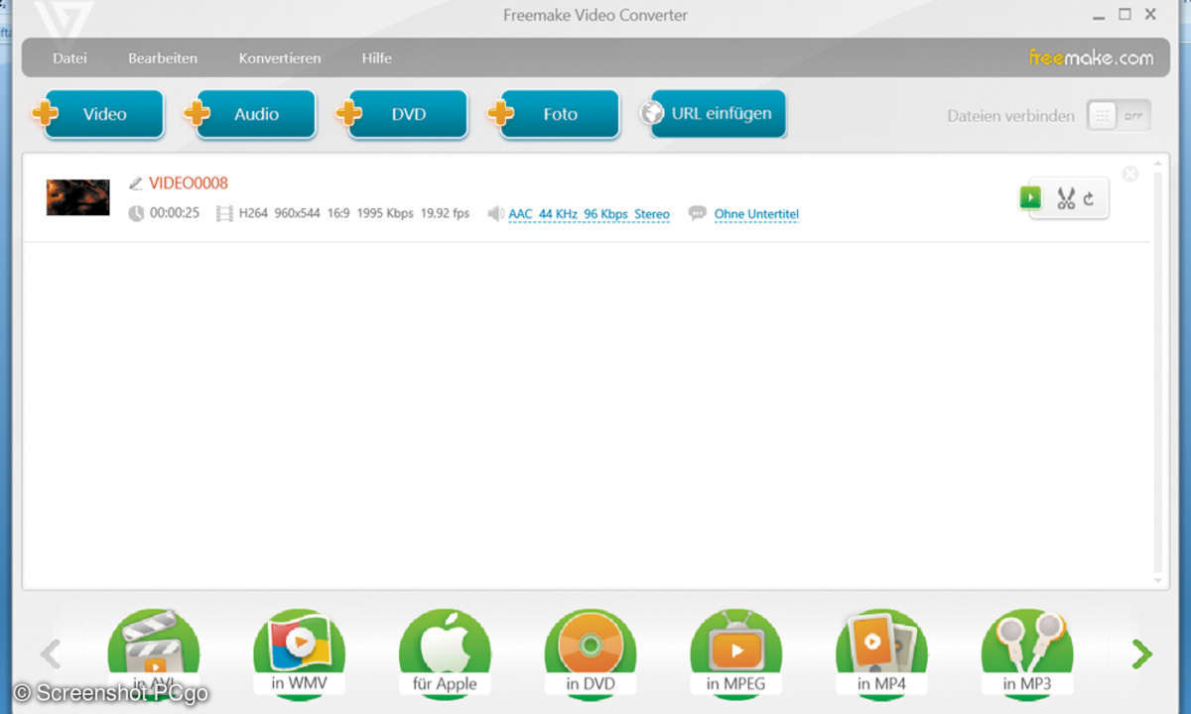
Task: Open the Datei menu
Action: 69,58
